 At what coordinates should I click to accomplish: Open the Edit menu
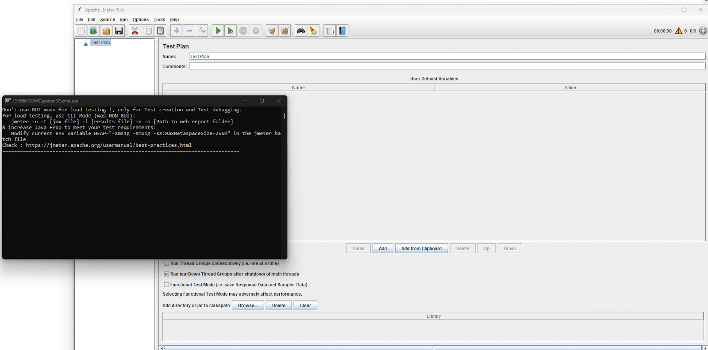pyautogui.click(x=92, y=19)
